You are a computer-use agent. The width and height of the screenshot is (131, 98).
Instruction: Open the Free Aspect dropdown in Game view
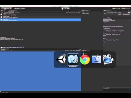6,51
